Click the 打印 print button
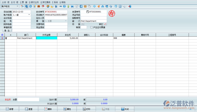The image size is (197, 112). [x=87, y=109]
